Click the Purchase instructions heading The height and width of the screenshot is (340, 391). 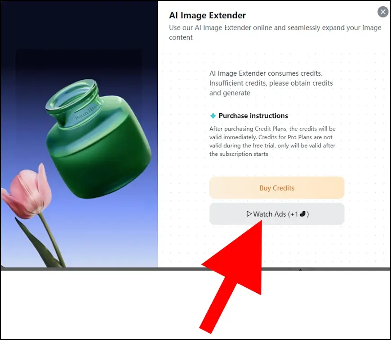[253, 116]
